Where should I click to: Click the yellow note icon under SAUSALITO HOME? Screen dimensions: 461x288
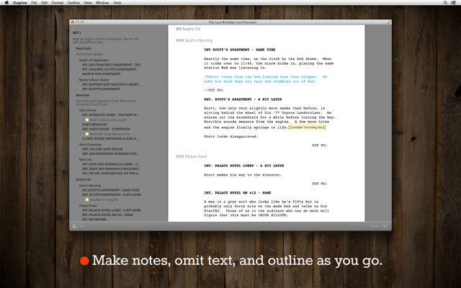coord(87,120)
